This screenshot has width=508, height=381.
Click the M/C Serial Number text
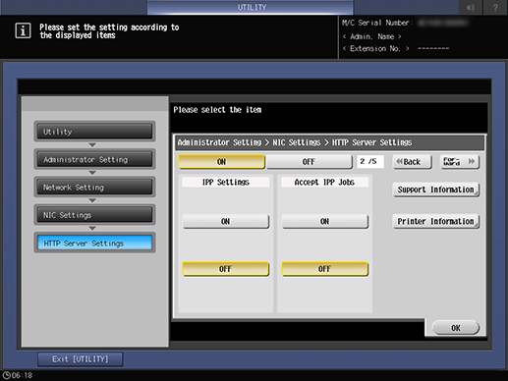point(377,23)
